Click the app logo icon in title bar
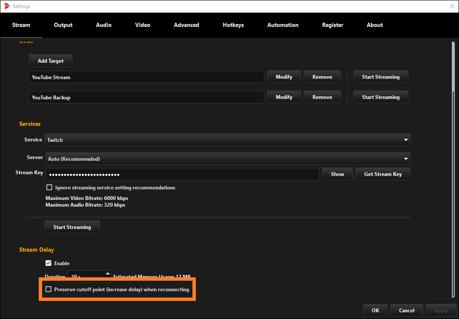This screenshot has width=459, height=319. 7,6
